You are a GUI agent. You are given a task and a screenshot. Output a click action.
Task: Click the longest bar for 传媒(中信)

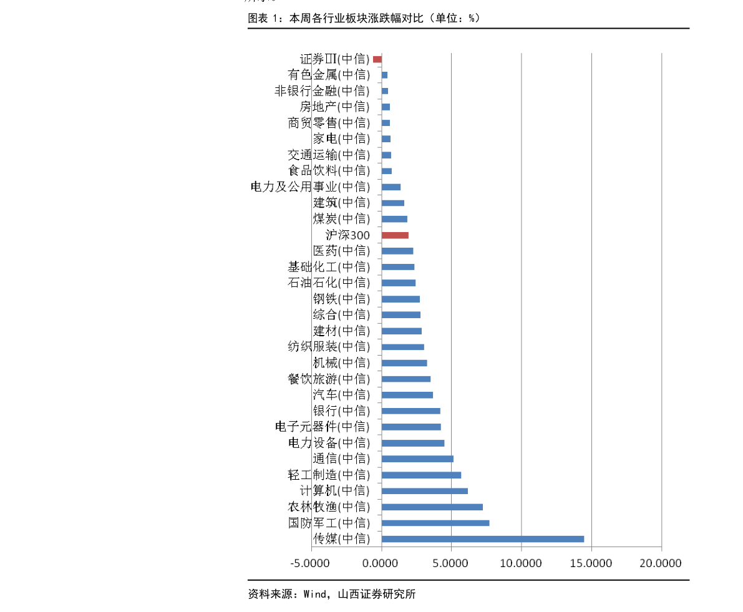point(480,540)
